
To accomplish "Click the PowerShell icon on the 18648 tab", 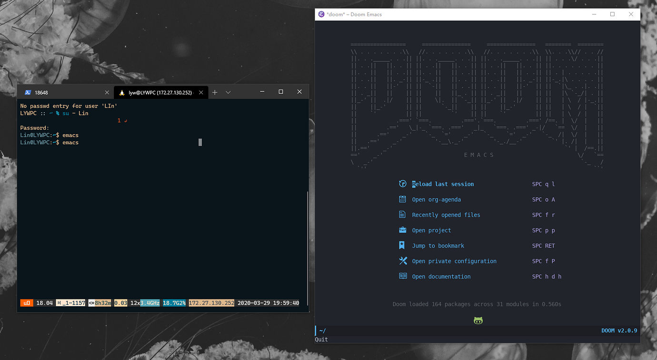I will tap(28, 92).
